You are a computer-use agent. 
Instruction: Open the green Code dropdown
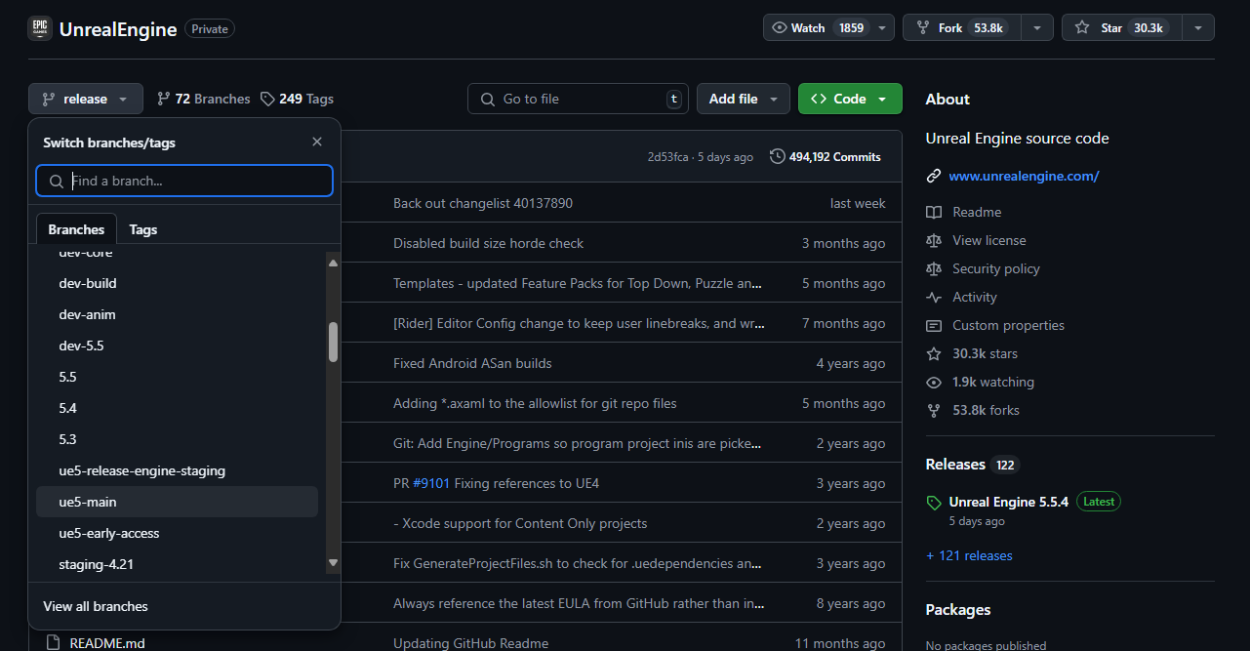850,99
